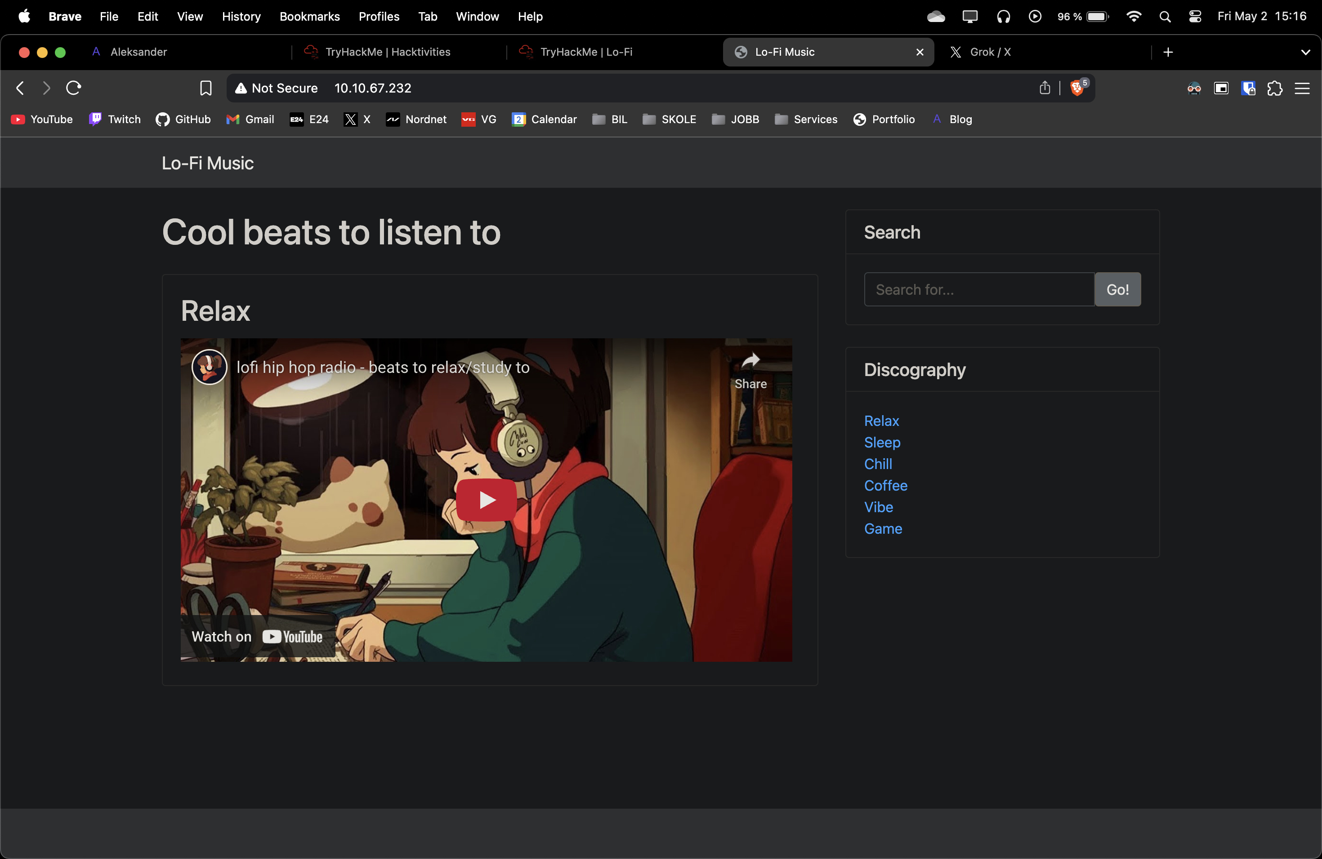Open the Calendar bookmark
Image resolution: width=1322 pixels, height=859 pixels.
point(545,120)
